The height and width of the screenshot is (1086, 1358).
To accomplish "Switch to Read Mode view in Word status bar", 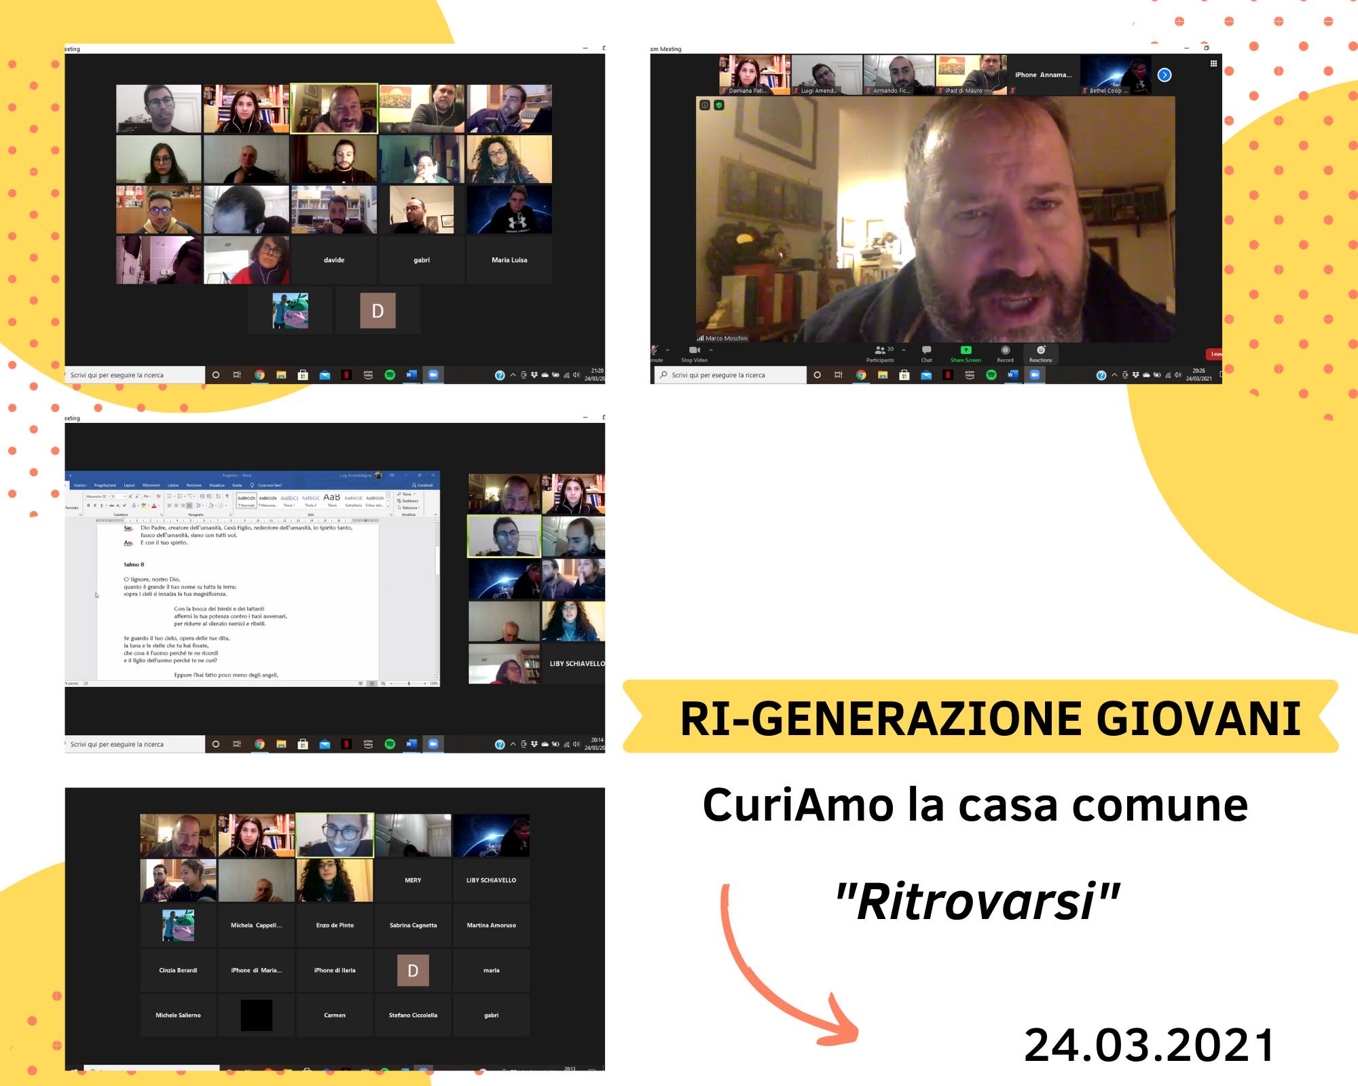I will click(x=361, y=683).
